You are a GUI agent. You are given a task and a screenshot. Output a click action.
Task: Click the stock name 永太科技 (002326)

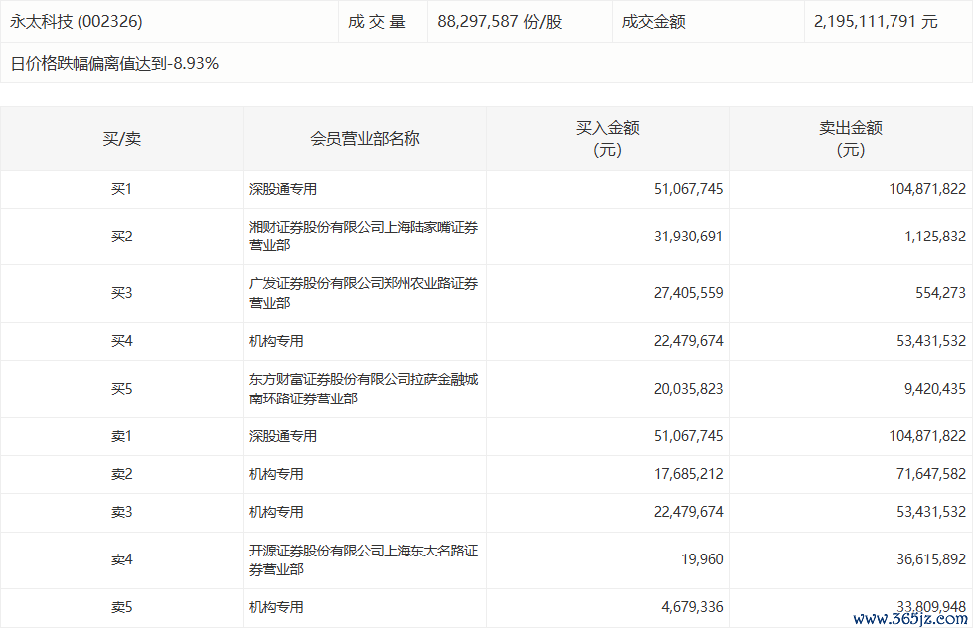point(76,22)
